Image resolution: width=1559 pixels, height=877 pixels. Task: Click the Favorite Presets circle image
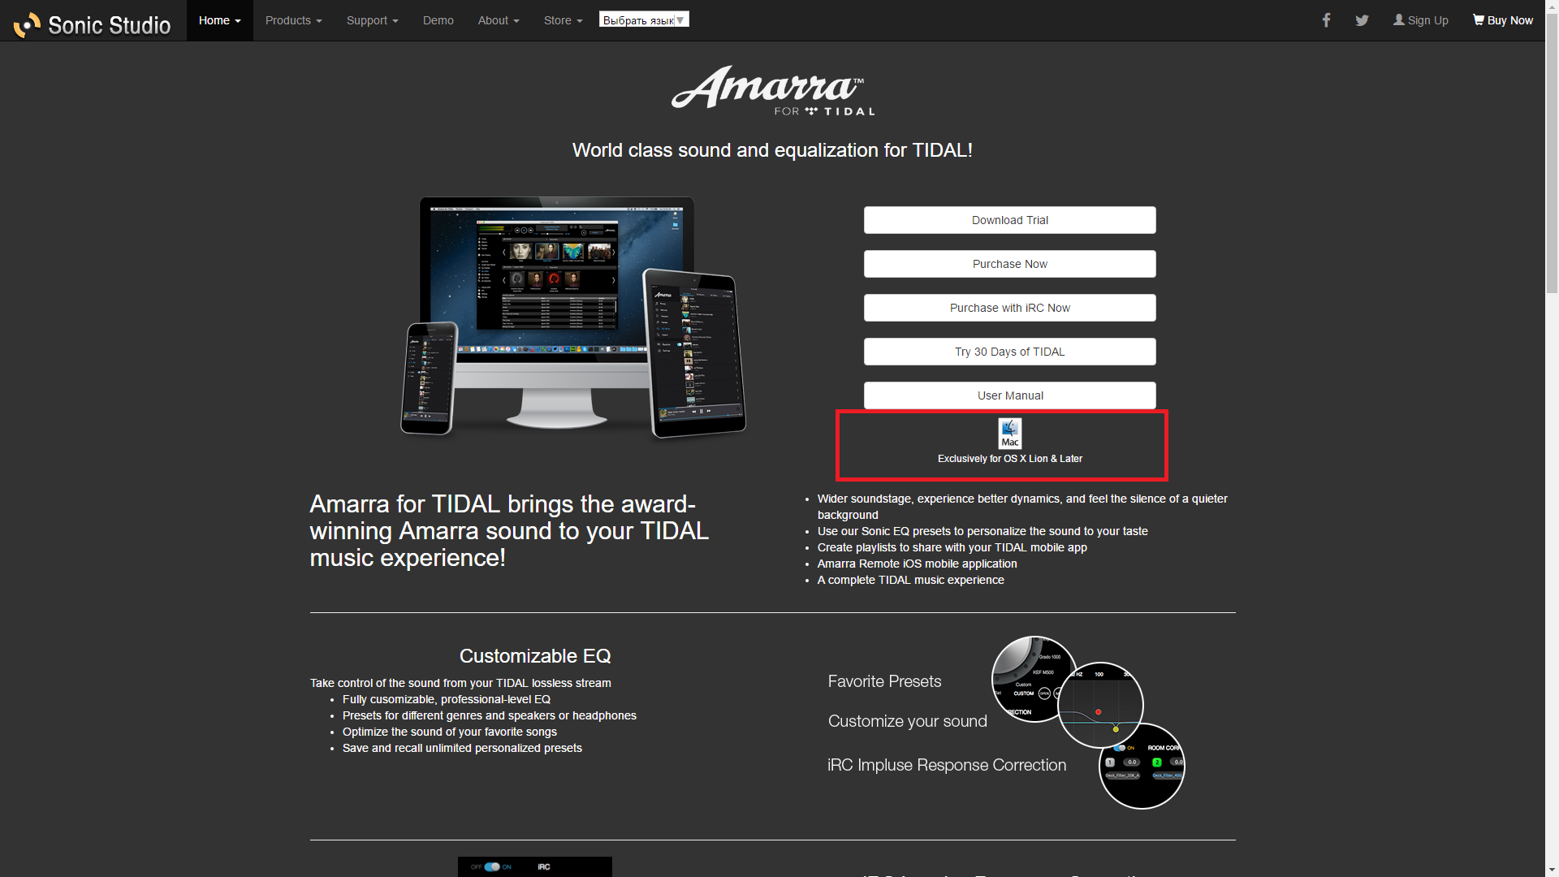tap(1034, 679)
